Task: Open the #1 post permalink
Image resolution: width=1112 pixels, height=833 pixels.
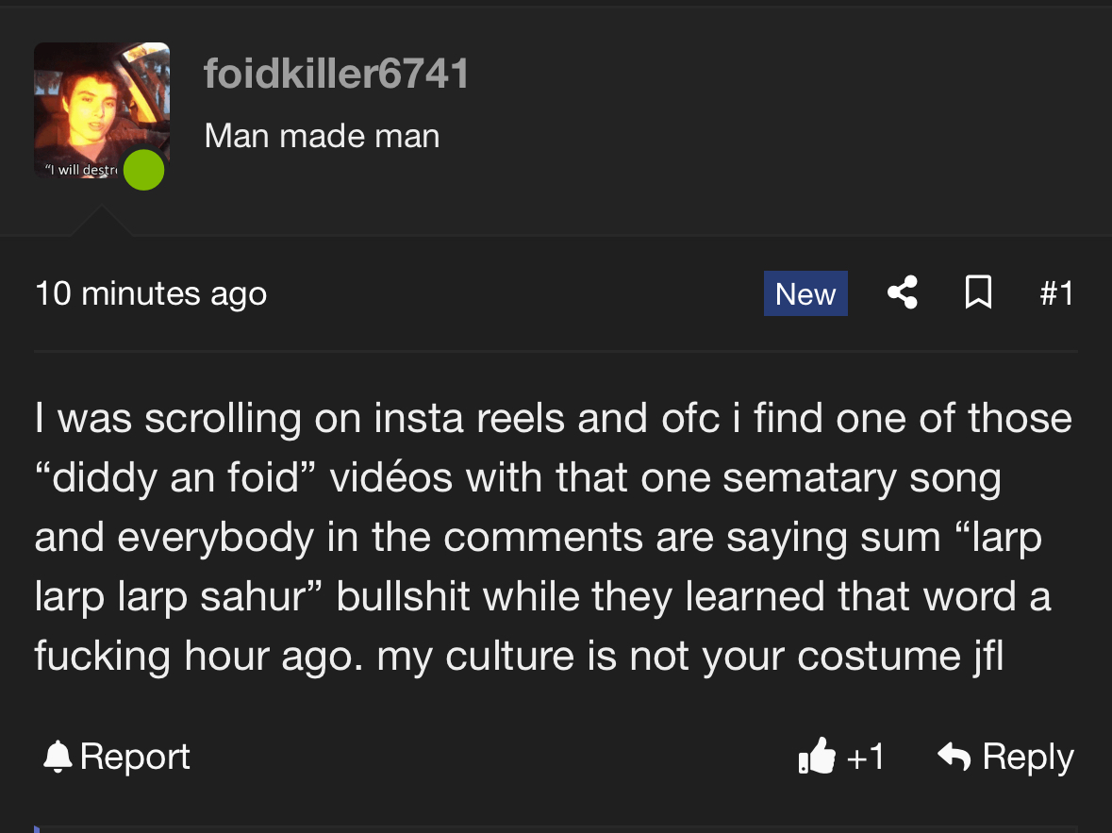Action: (1056, 293)
